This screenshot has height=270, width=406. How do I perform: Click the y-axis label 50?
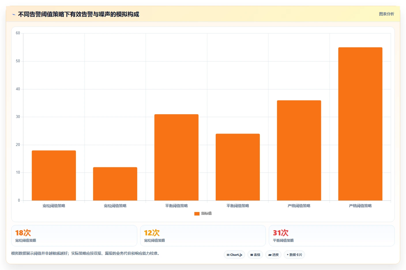[x=18, y=61]
